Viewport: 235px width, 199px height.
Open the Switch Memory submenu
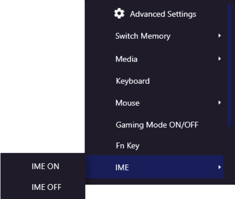pyautogui.click(x=154, y=36)
